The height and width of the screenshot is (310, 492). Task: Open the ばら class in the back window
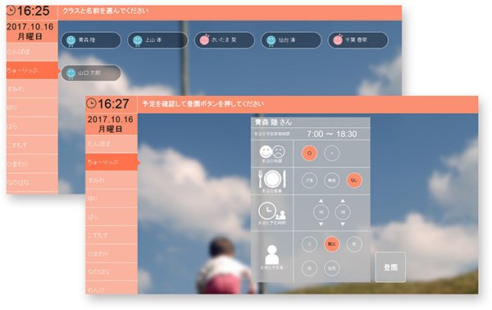pyautogui.click(x=32, y=126)
